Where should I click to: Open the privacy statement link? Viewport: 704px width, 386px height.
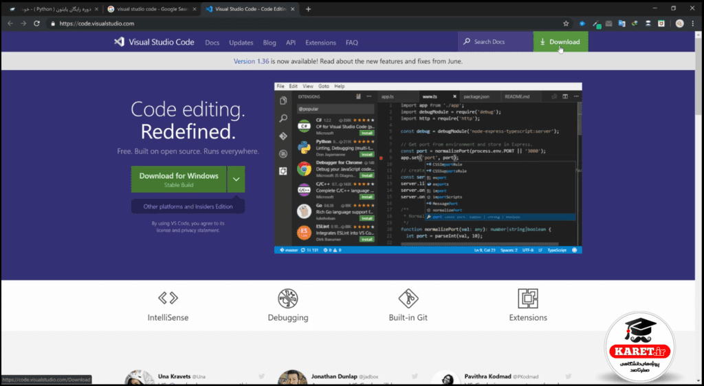[x=201, y=230]
